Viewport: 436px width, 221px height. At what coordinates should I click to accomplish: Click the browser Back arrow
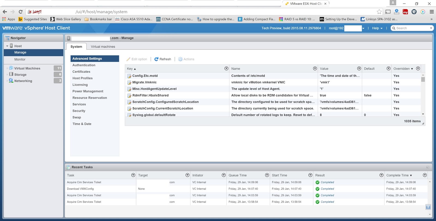coord(5,12)
